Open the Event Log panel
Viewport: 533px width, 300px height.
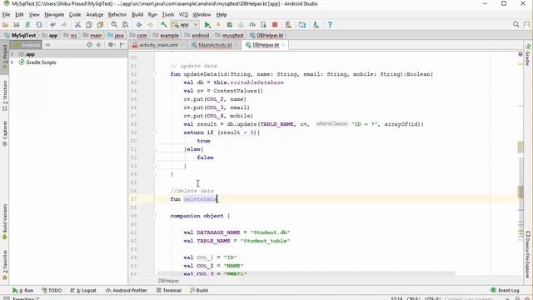pos(506,291)
